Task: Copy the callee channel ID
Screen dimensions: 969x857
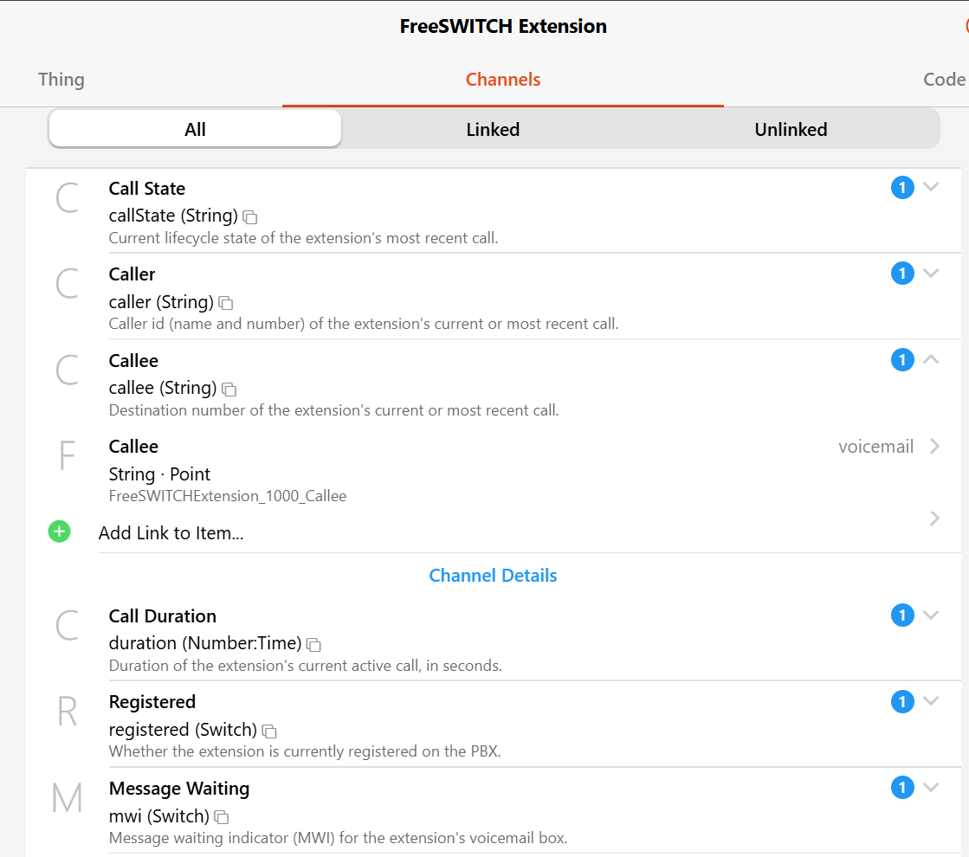Action: [229, 390]
